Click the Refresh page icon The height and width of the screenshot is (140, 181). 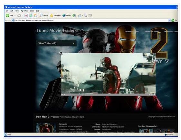click(x=31, y=15)
